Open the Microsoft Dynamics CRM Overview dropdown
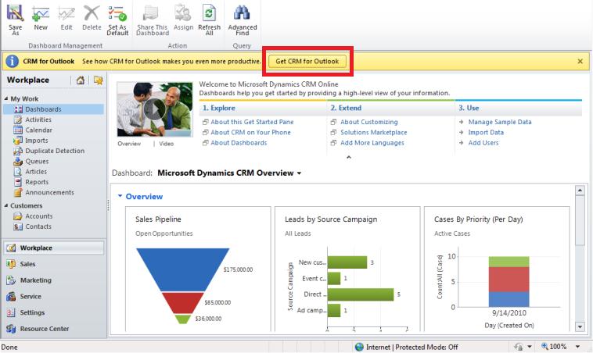Image resolution: width=593 pixels, height=353 pixels. tap(299, 173)
